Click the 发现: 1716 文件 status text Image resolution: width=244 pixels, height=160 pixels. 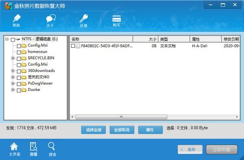click(x=31, y=128)
